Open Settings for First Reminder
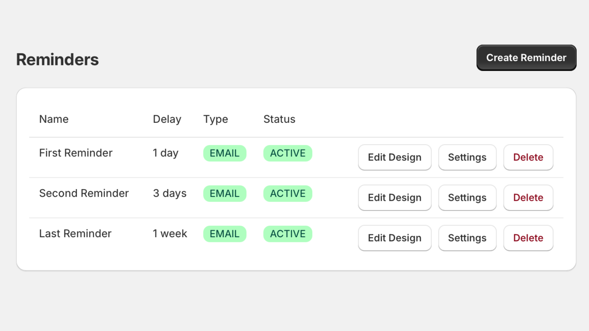 pos(467,157)
